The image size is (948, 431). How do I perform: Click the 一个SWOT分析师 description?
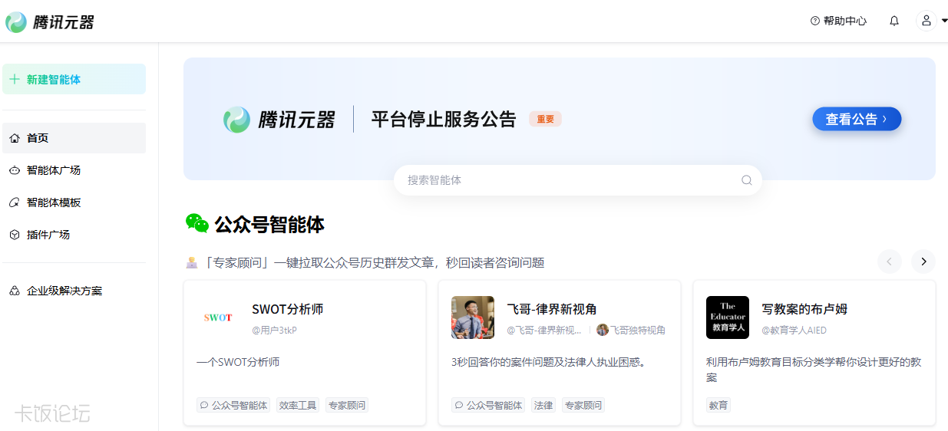pos(238,362)
